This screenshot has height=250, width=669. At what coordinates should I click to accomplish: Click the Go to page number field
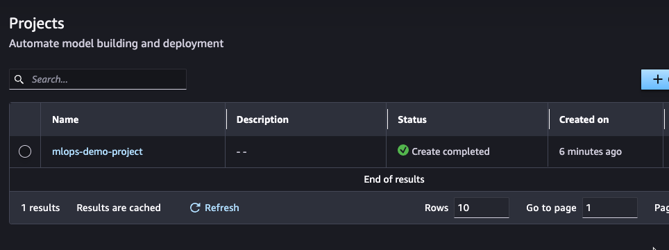(x=610, y=208)
